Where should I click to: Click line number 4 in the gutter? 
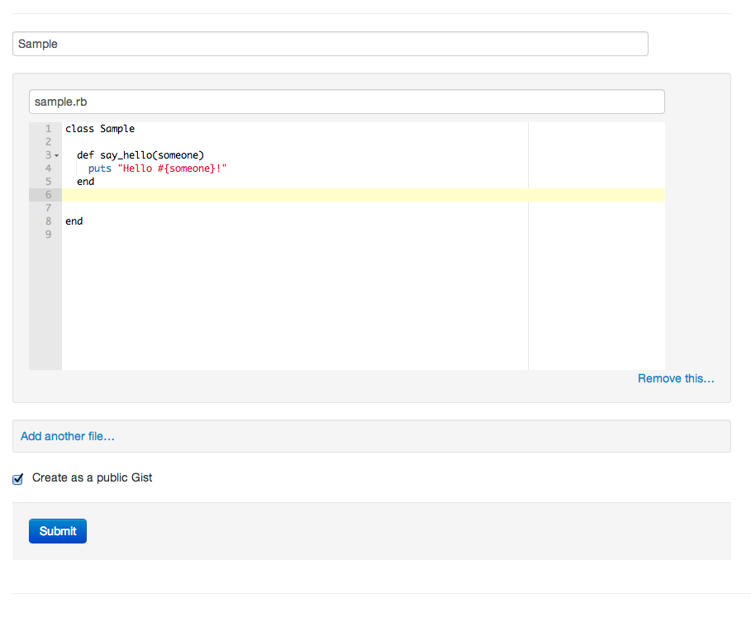(49, 168)
